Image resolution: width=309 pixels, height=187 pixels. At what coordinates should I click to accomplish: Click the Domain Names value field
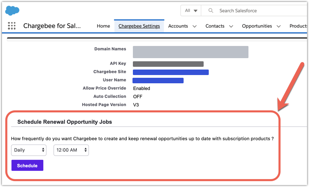click(191, 52)
